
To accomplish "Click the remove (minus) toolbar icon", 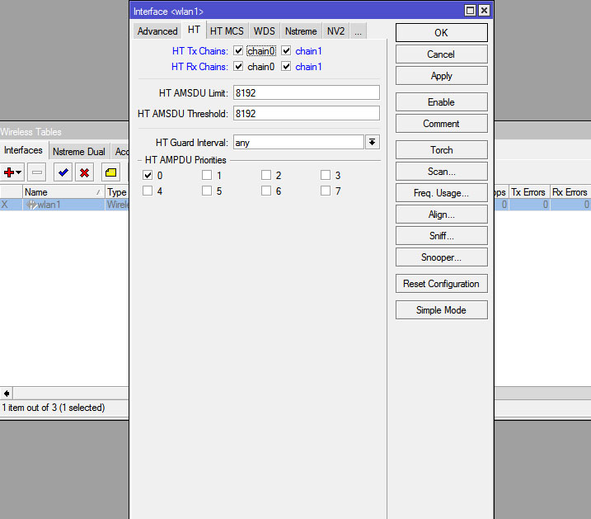I will tap(37, 172).
